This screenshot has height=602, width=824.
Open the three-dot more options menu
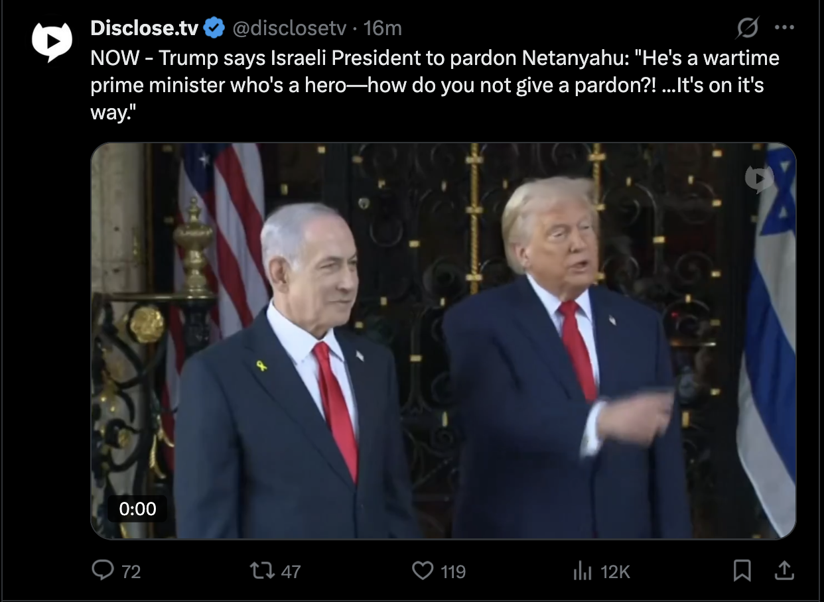[x=784, y=28]
